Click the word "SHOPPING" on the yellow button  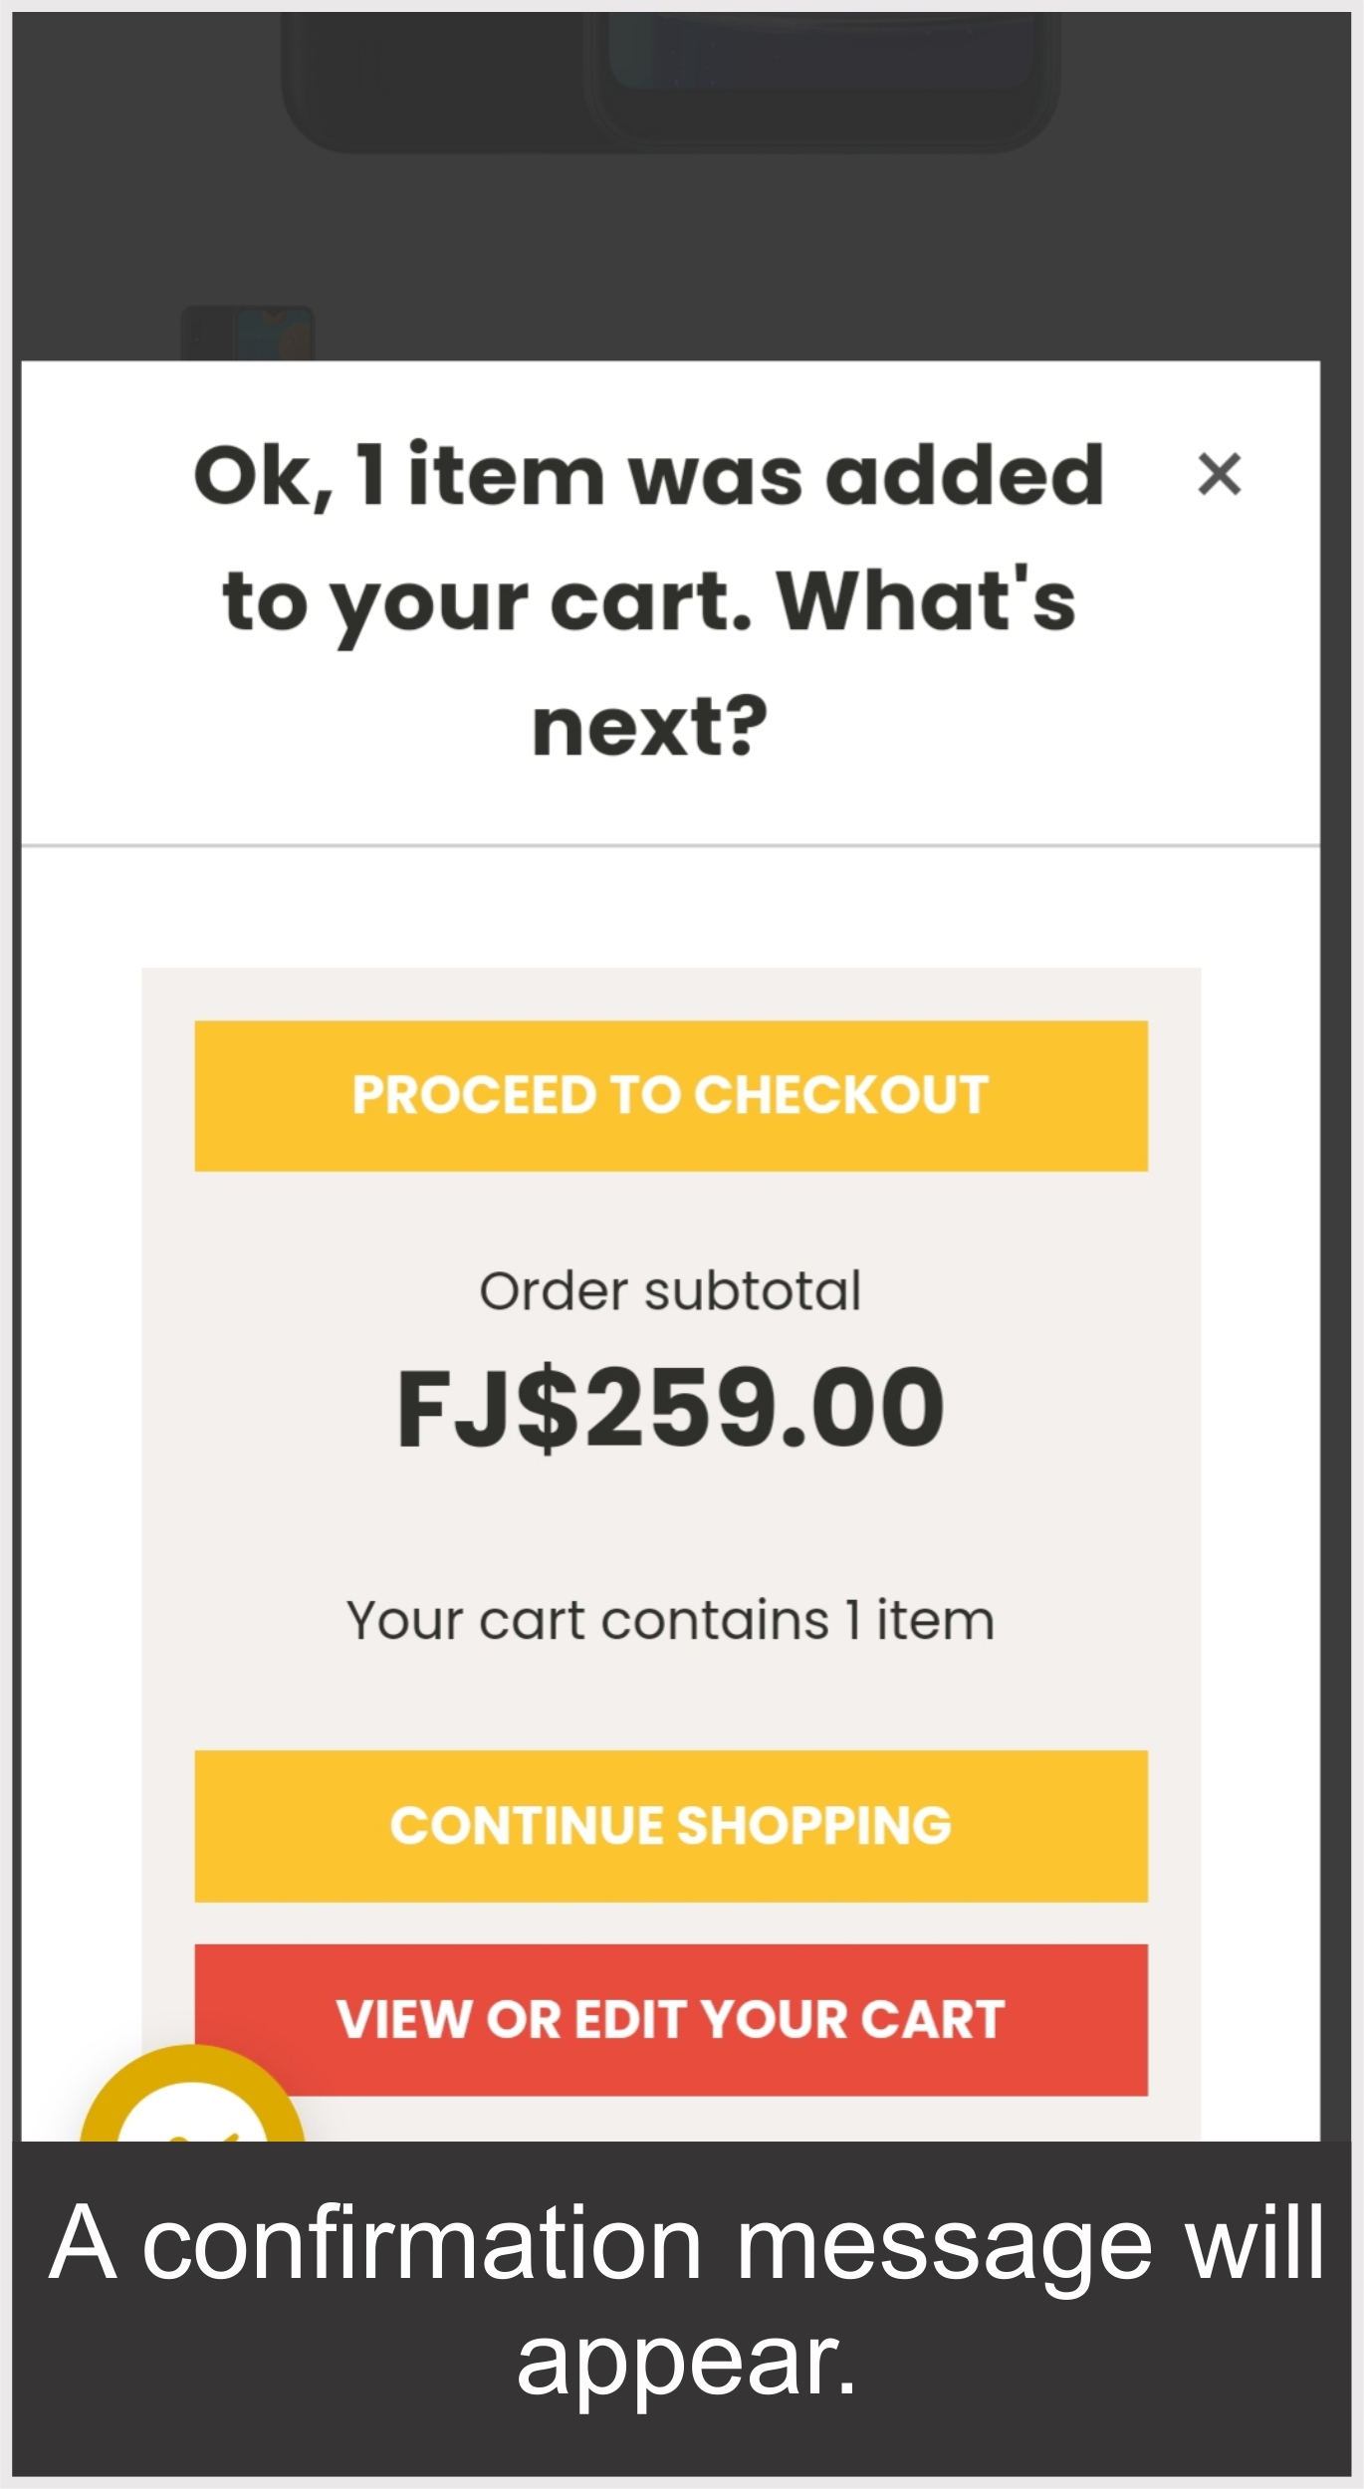(813, 1826)
